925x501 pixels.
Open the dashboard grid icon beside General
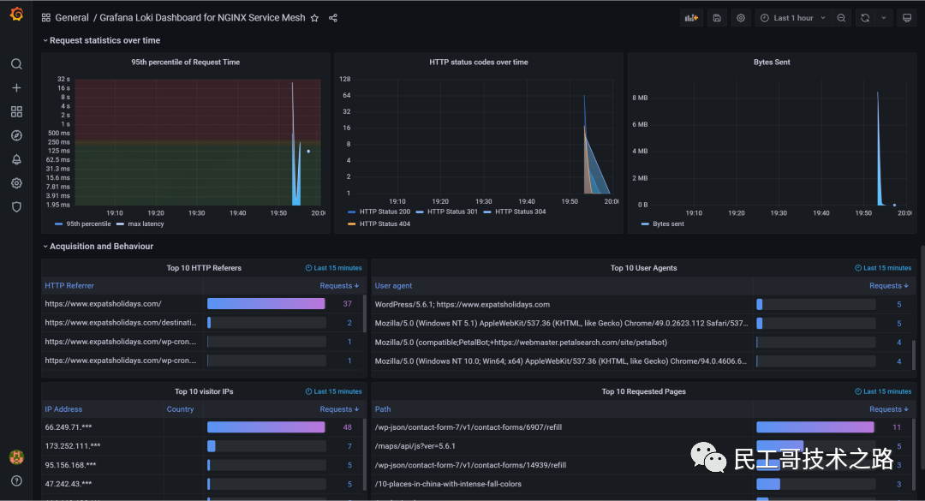pyautogui.click(x=46, y=18)
